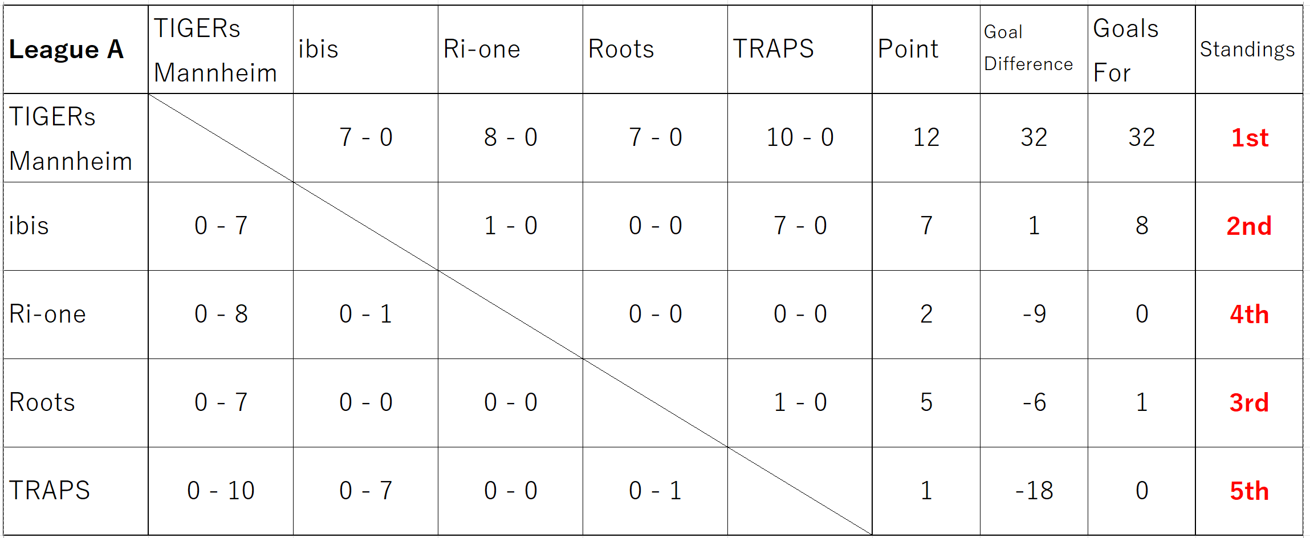This screenshot has height=538, width=1310.
Task: Select the League A header cell
Action: coord(76,50)
